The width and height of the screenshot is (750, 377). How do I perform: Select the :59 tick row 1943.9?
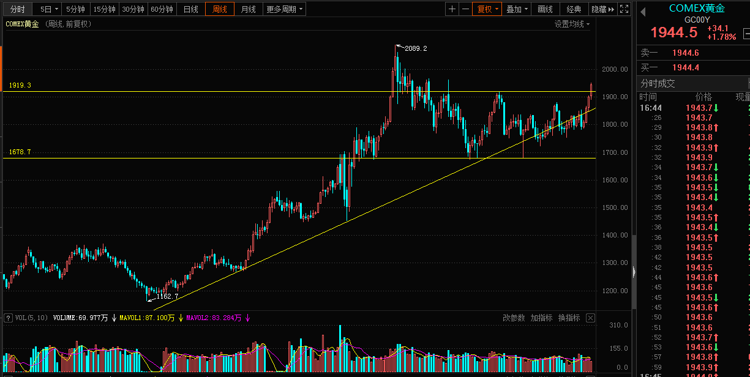tap(693, 367)
